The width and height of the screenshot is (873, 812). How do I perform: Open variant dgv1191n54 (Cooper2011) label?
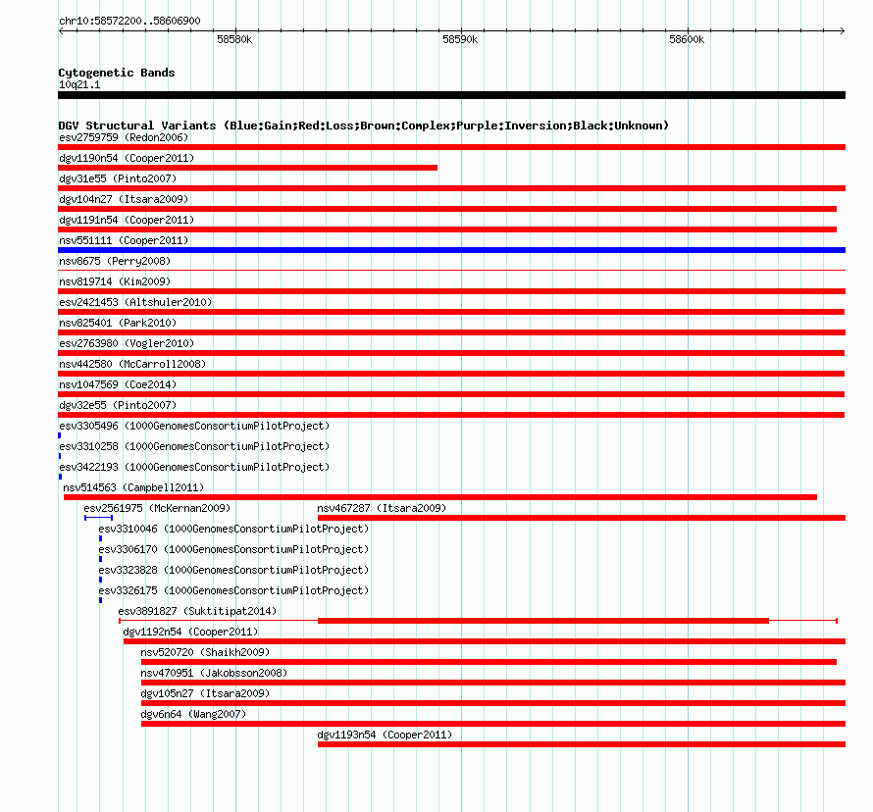(x=127, y=220)
